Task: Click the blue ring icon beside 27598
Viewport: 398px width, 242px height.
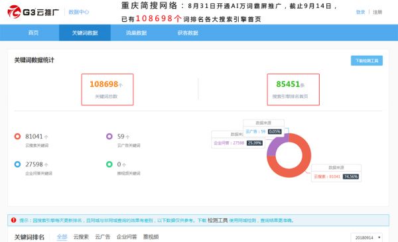Action: pos(17,164)
